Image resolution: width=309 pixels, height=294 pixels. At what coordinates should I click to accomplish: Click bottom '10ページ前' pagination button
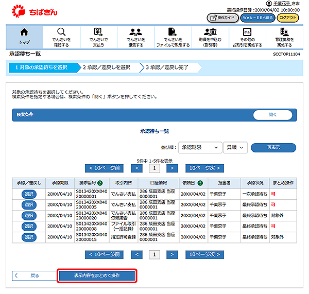pos(104,254)
